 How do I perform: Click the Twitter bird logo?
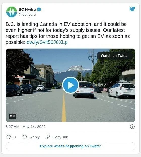[x=132, y=9]
